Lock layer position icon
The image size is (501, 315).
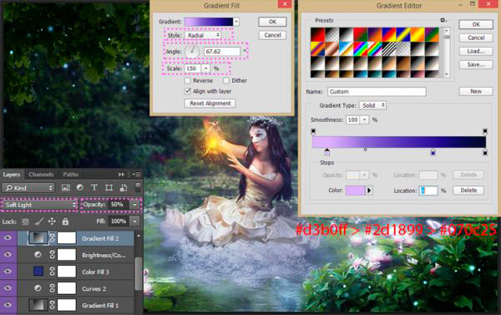(x=52, y=221)
